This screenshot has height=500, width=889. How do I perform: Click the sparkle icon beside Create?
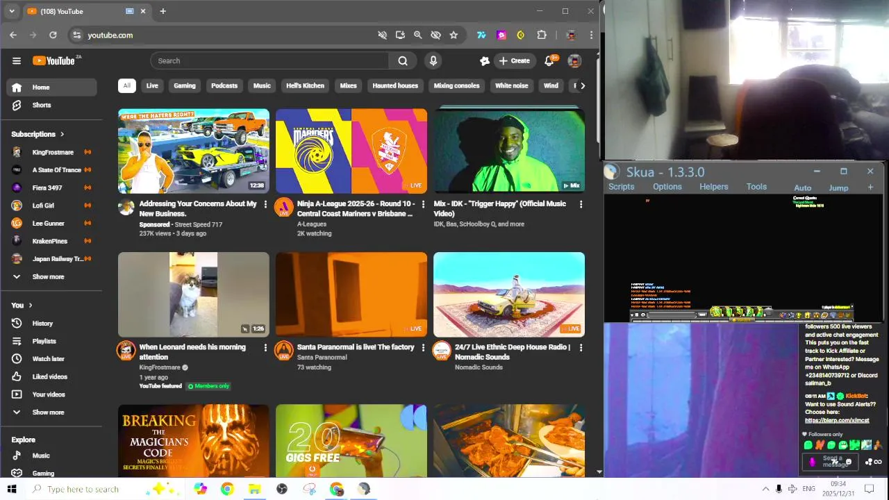[485, 60]
